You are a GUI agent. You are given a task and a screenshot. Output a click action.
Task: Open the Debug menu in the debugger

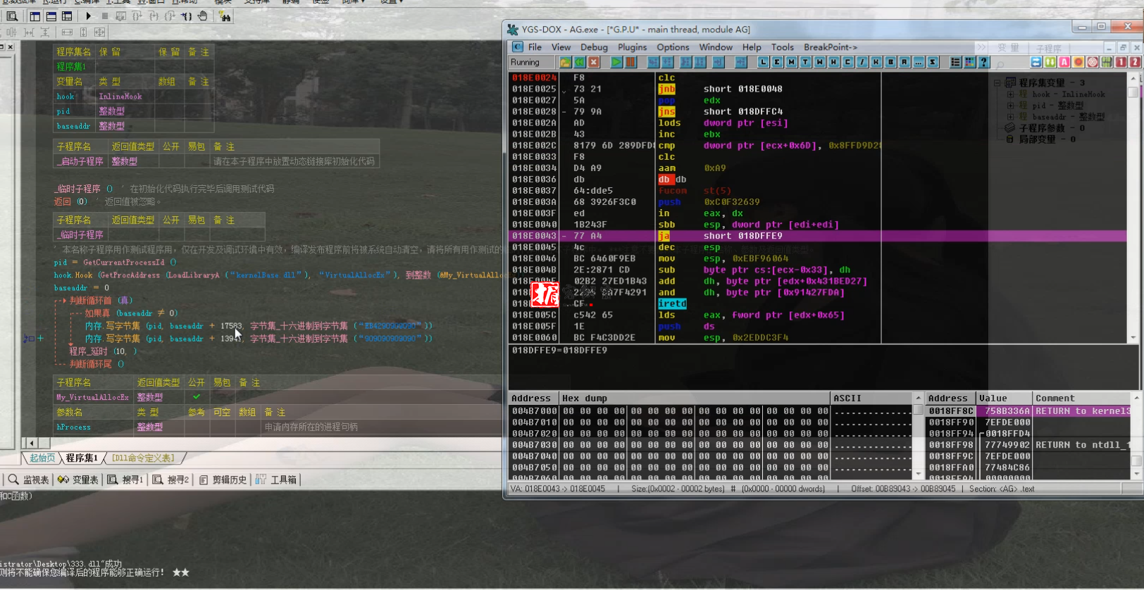pos(594,47)
